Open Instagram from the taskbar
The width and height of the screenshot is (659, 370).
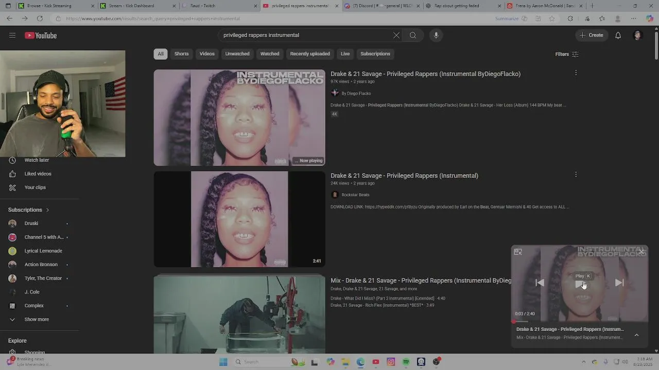click(391, 362)
